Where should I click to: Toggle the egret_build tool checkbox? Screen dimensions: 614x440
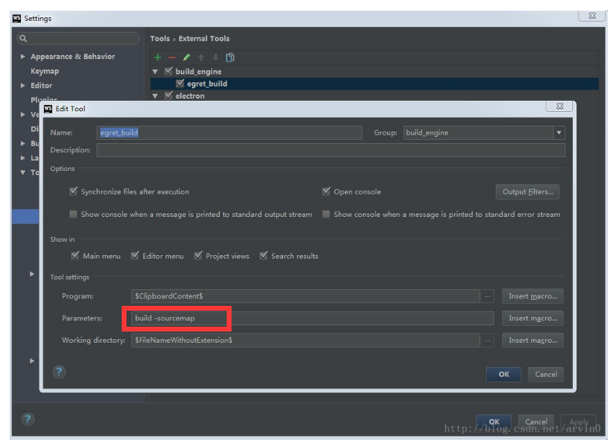click(x=180, y=83)
